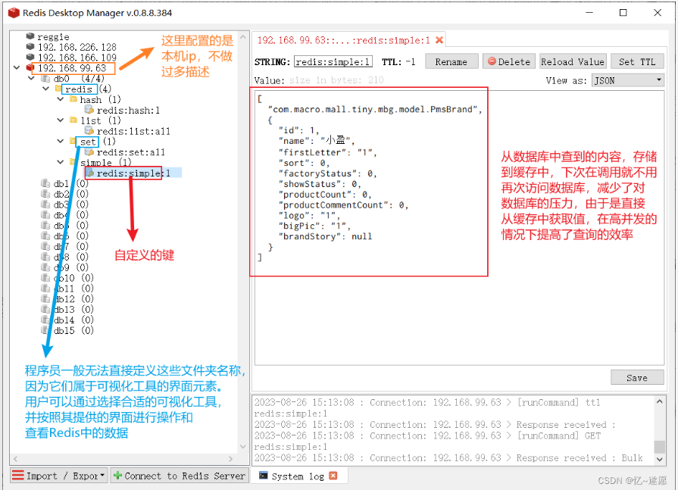The height and width of the screenshot is (490, 678).
Task: Click the Rename button
Action: point(451,62)
